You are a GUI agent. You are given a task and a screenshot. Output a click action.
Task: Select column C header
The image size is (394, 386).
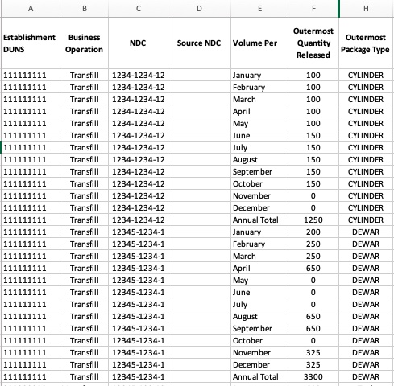[x=139, y=9]
